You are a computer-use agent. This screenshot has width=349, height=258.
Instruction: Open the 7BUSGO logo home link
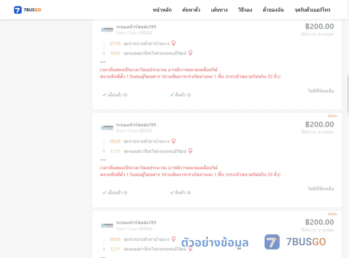point(27,10)
